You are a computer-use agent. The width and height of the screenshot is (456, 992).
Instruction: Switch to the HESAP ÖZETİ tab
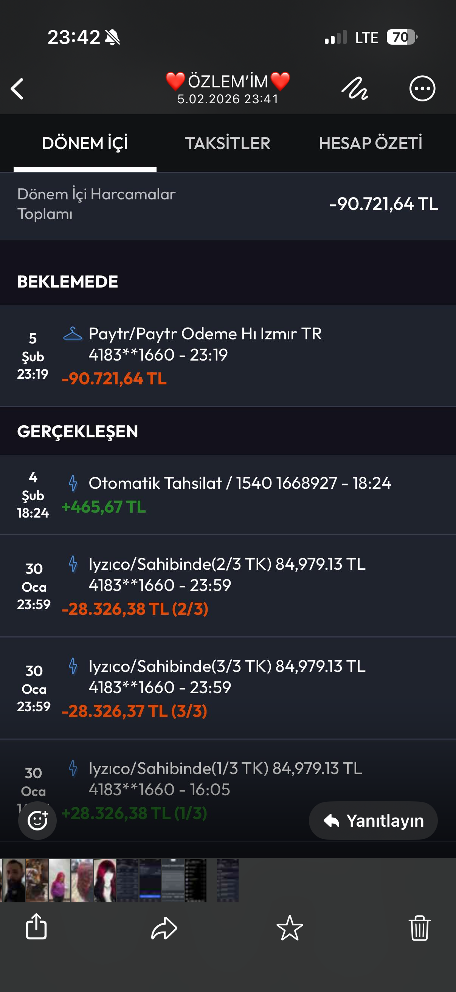point(370,143)
